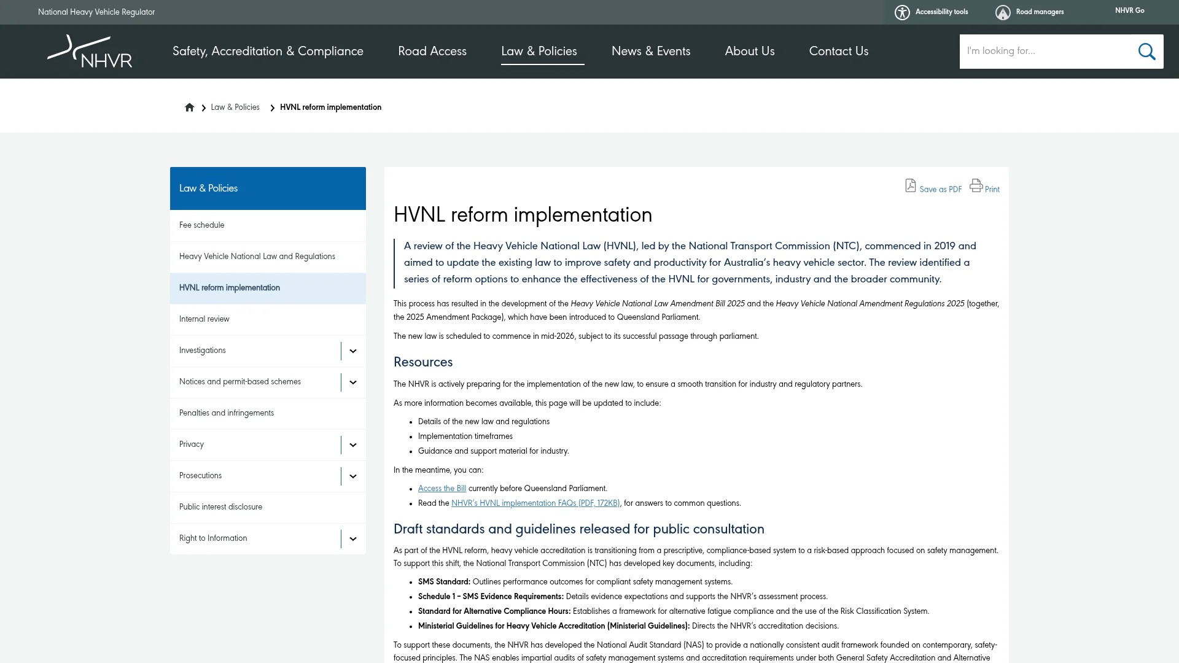Select Fee schedule in the sidebar
This screenshot has width=1179, height=663.
pos(201,225)
